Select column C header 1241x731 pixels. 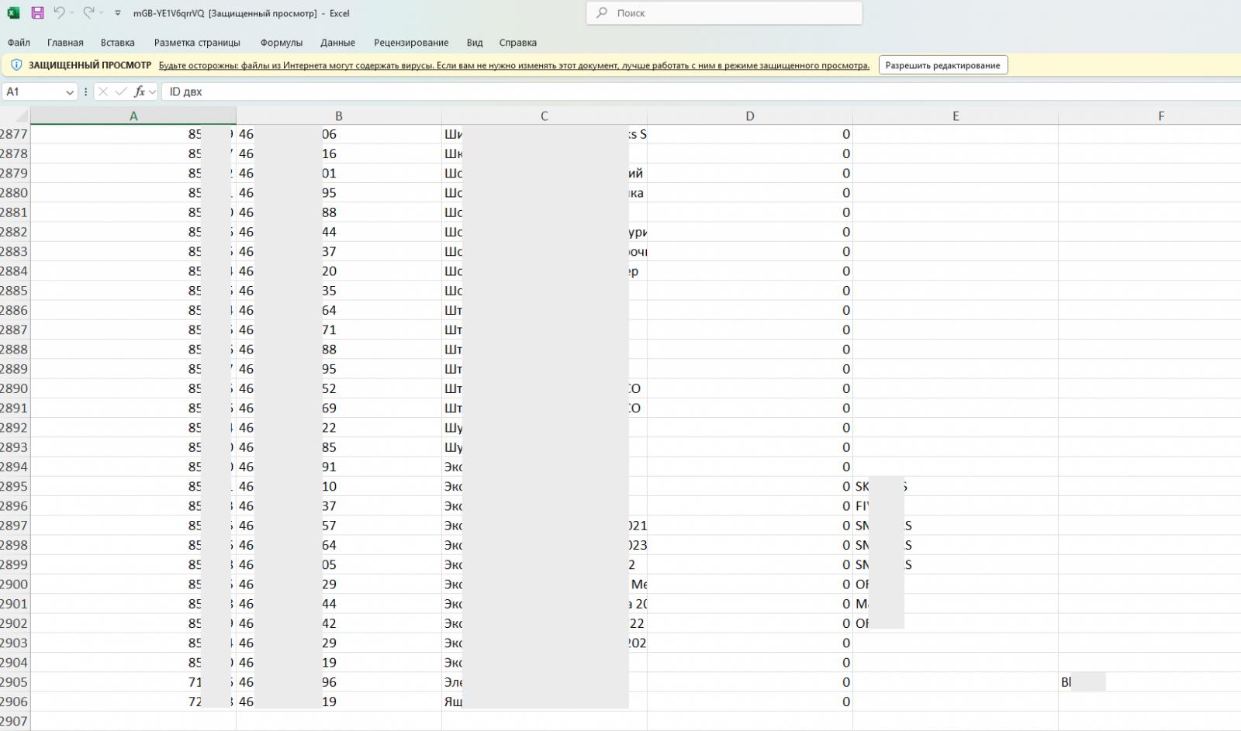[x=544, y=116]
